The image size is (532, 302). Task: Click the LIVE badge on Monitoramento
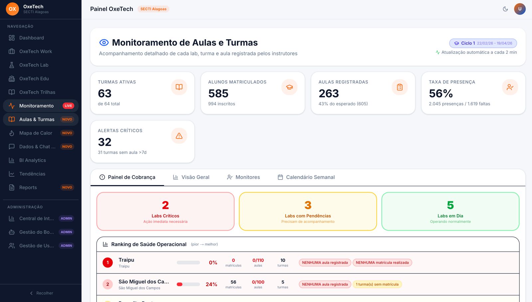(x=68, y=106)
